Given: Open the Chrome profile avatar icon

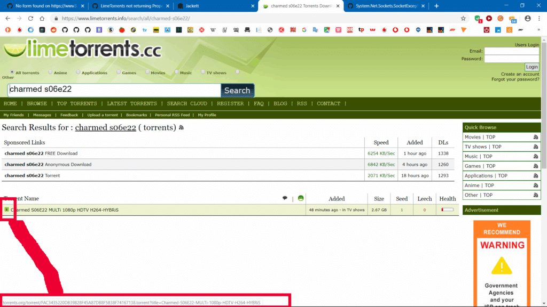Looking at the screenshot, I should [527, 19].
